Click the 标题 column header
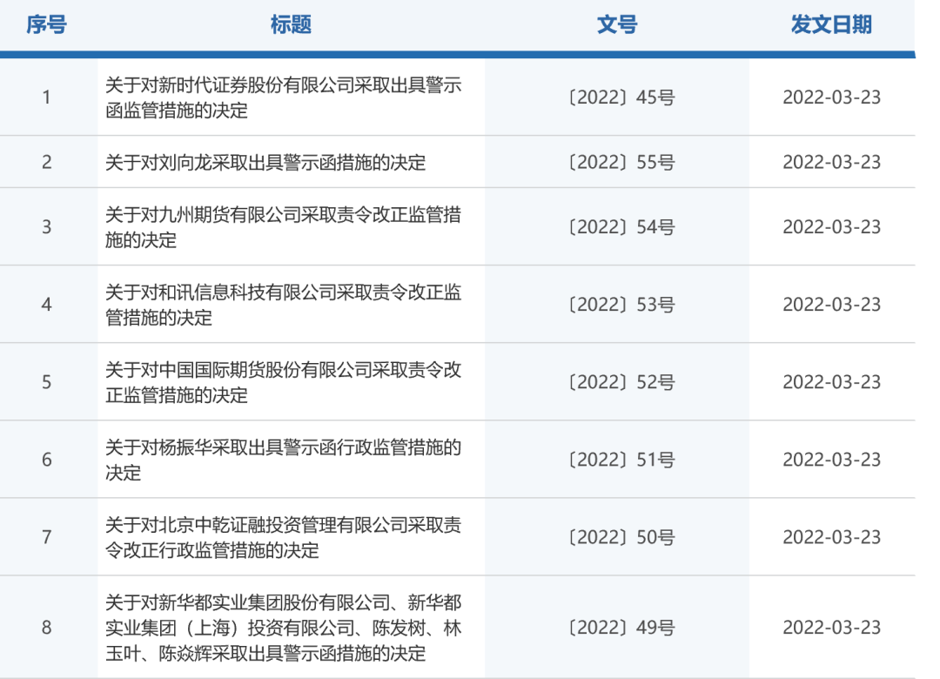Viewport: 940px width, 679px height. tap(291, 24)
